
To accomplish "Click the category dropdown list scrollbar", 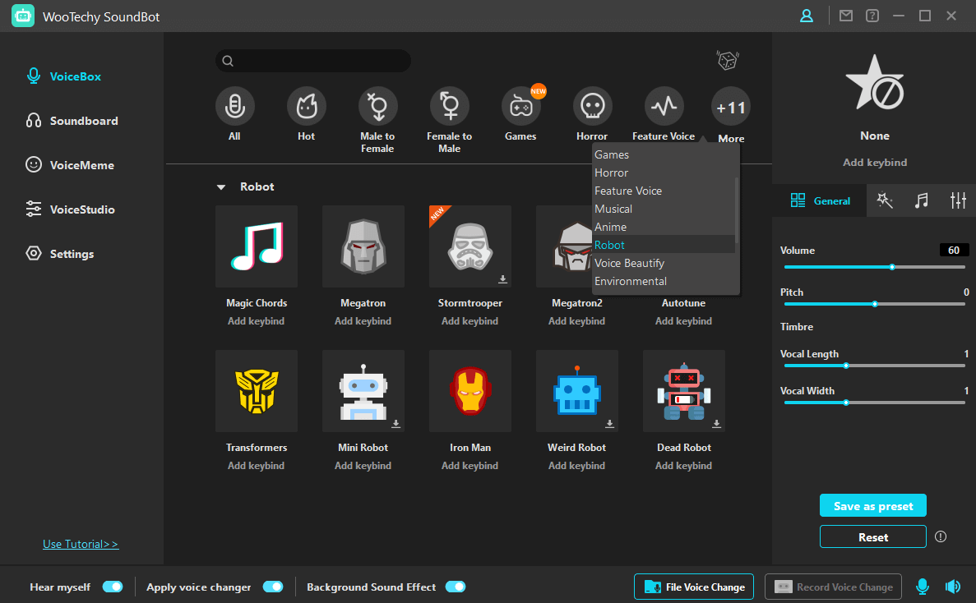I will [x=737, y=210].
